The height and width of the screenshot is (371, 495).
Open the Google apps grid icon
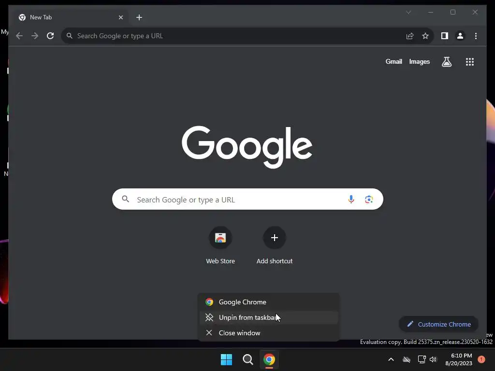(x=470, y=61)
